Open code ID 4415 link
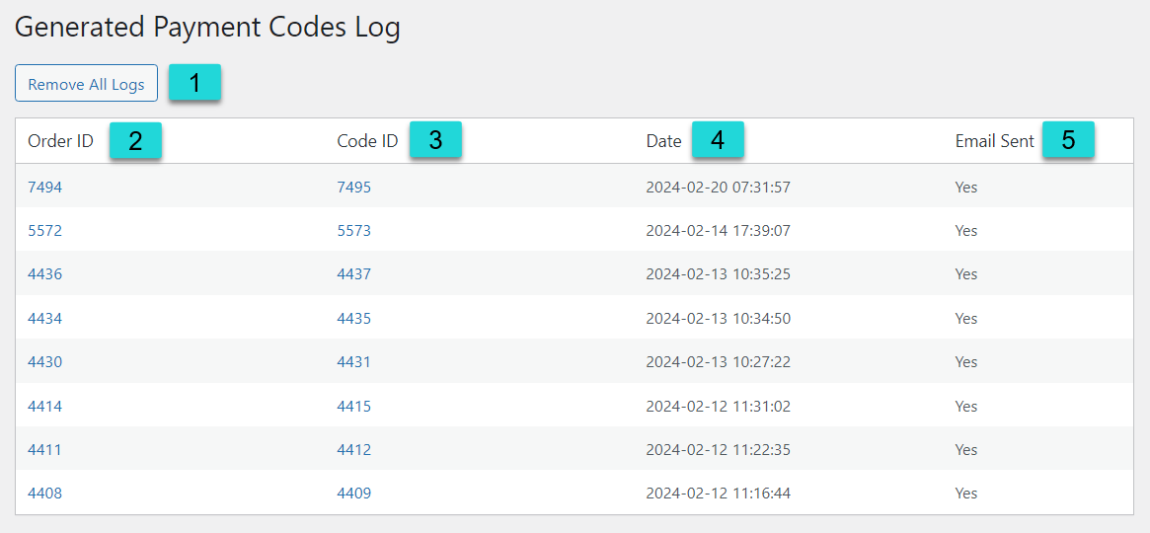The height and width of the screenshot is (533, 1150). click(354, 406)
